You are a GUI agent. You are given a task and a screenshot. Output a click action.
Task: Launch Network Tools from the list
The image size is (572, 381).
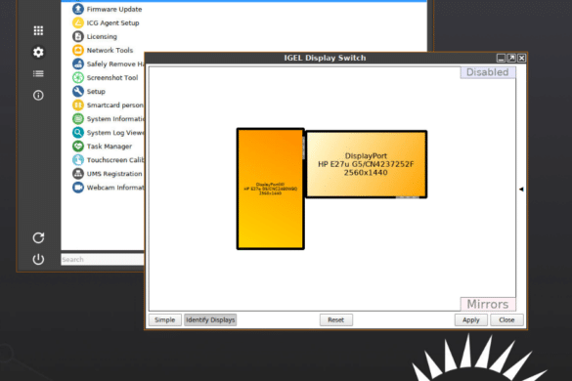point(110,51)
